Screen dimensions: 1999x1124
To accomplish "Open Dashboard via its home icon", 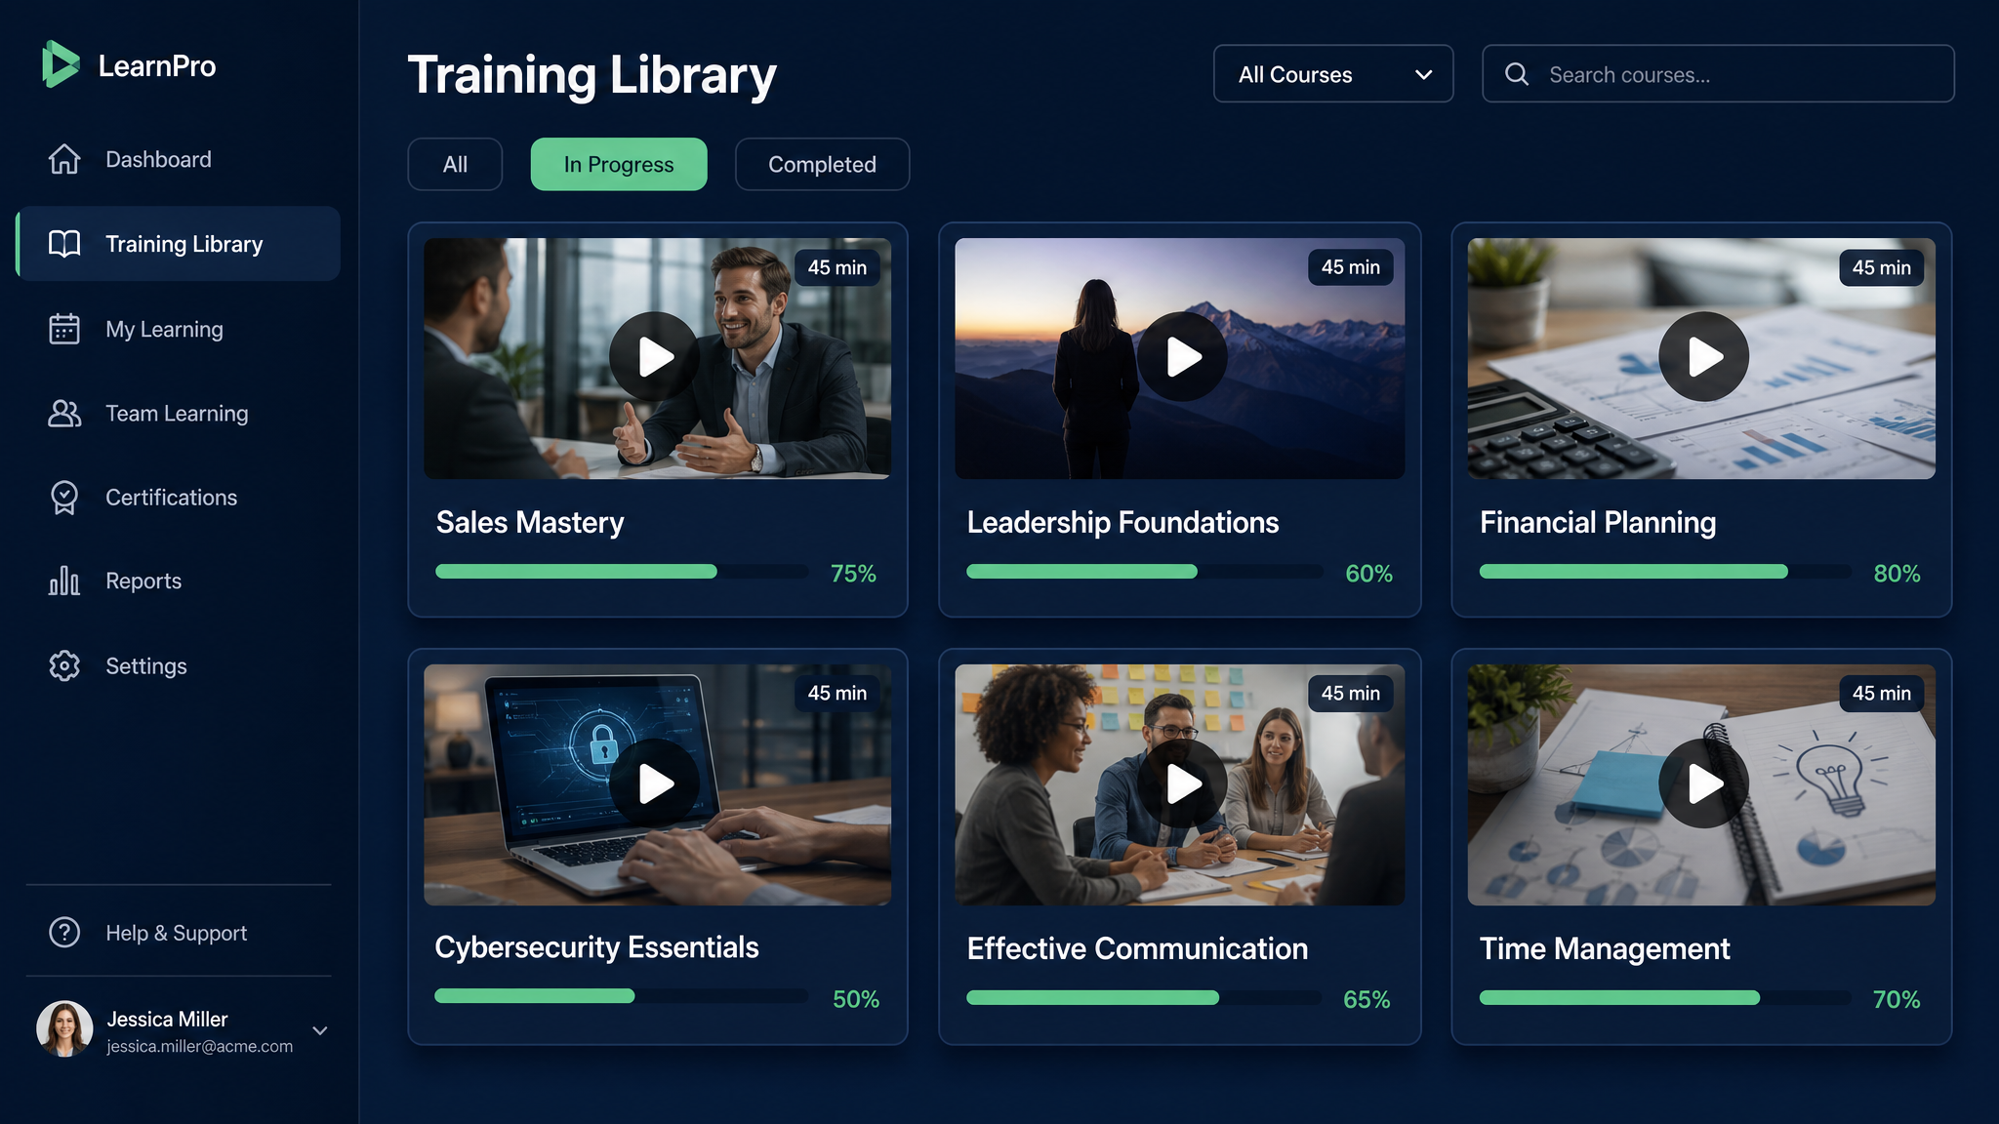I will tap(64, 159).
